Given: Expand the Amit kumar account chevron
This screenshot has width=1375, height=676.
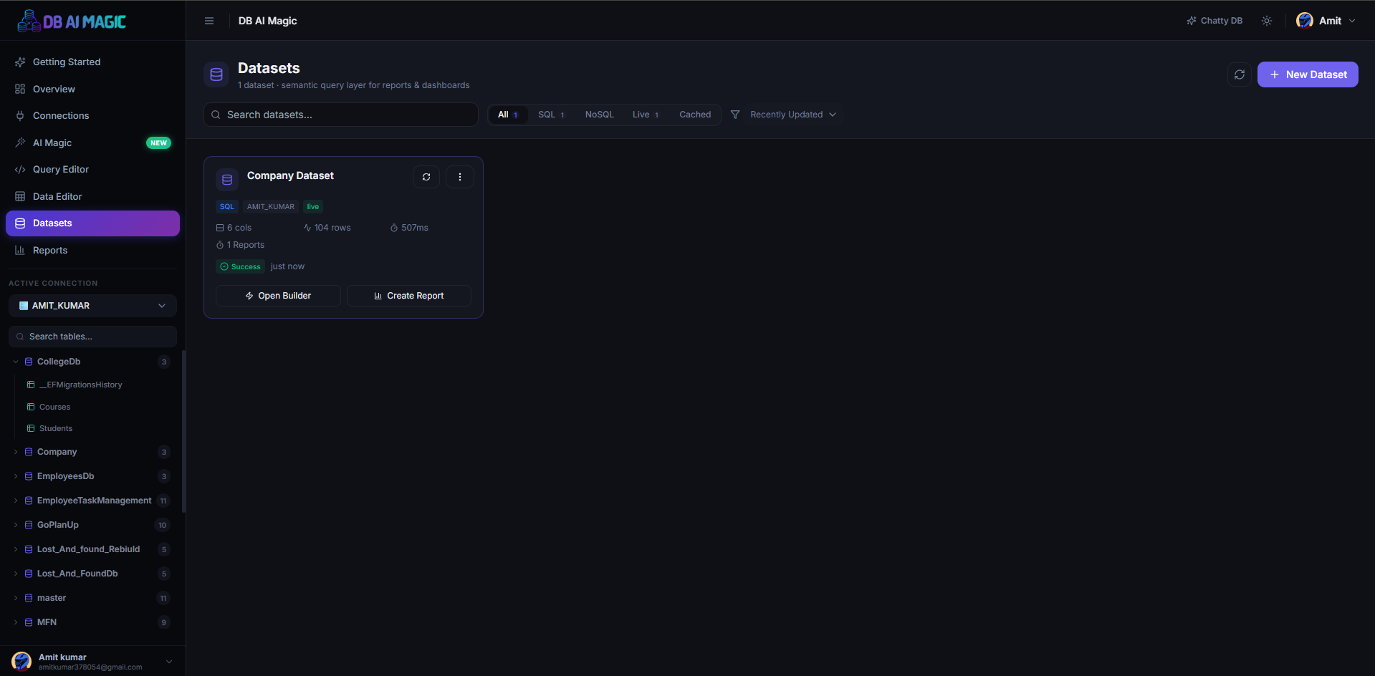Looking at the screenshot, I should (x=169, y=662).
